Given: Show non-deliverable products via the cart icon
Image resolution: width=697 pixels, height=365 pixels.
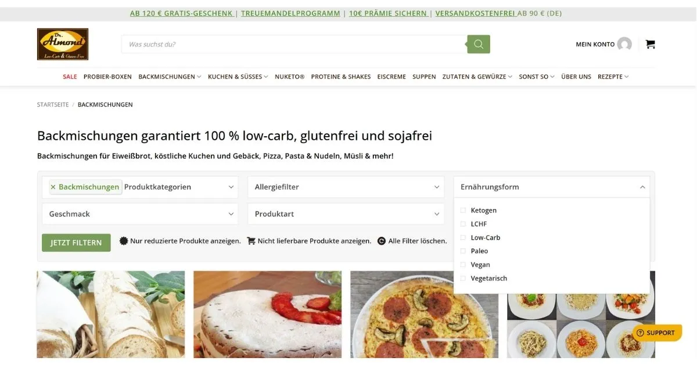Looking at the screenshot, I should [251, 241].
